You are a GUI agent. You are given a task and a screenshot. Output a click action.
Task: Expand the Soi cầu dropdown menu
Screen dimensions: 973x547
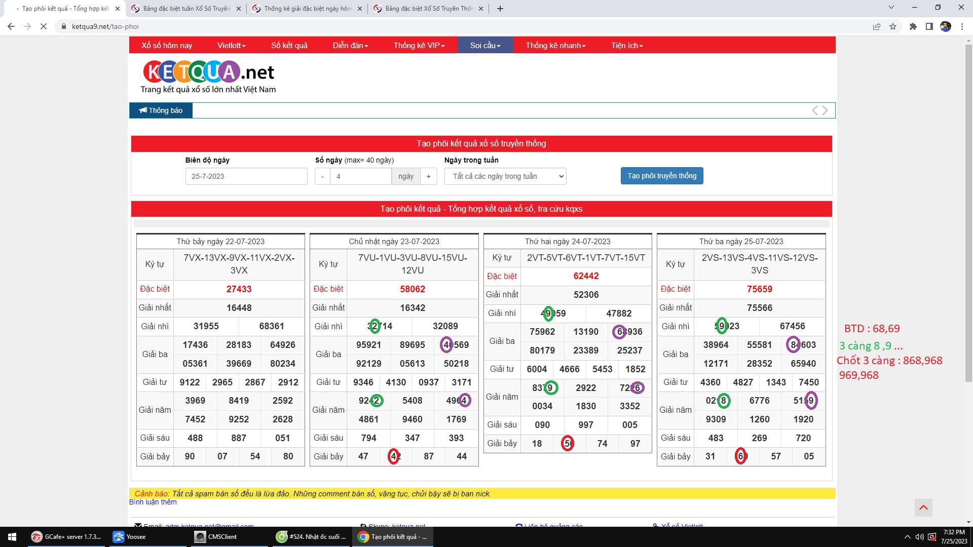point(485,46)
